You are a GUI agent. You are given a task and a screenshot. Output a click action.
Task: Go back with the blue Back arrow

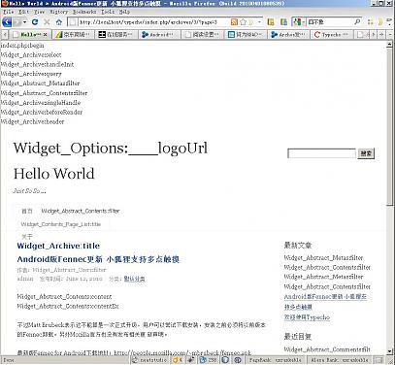7,22
